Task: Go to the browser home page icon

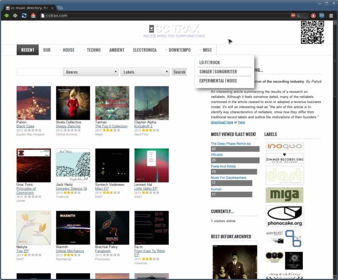Action: point(33,15)
